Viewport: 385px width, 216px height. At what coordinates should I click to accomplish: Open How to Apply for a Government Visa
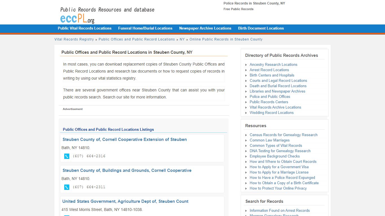point(279,167)
